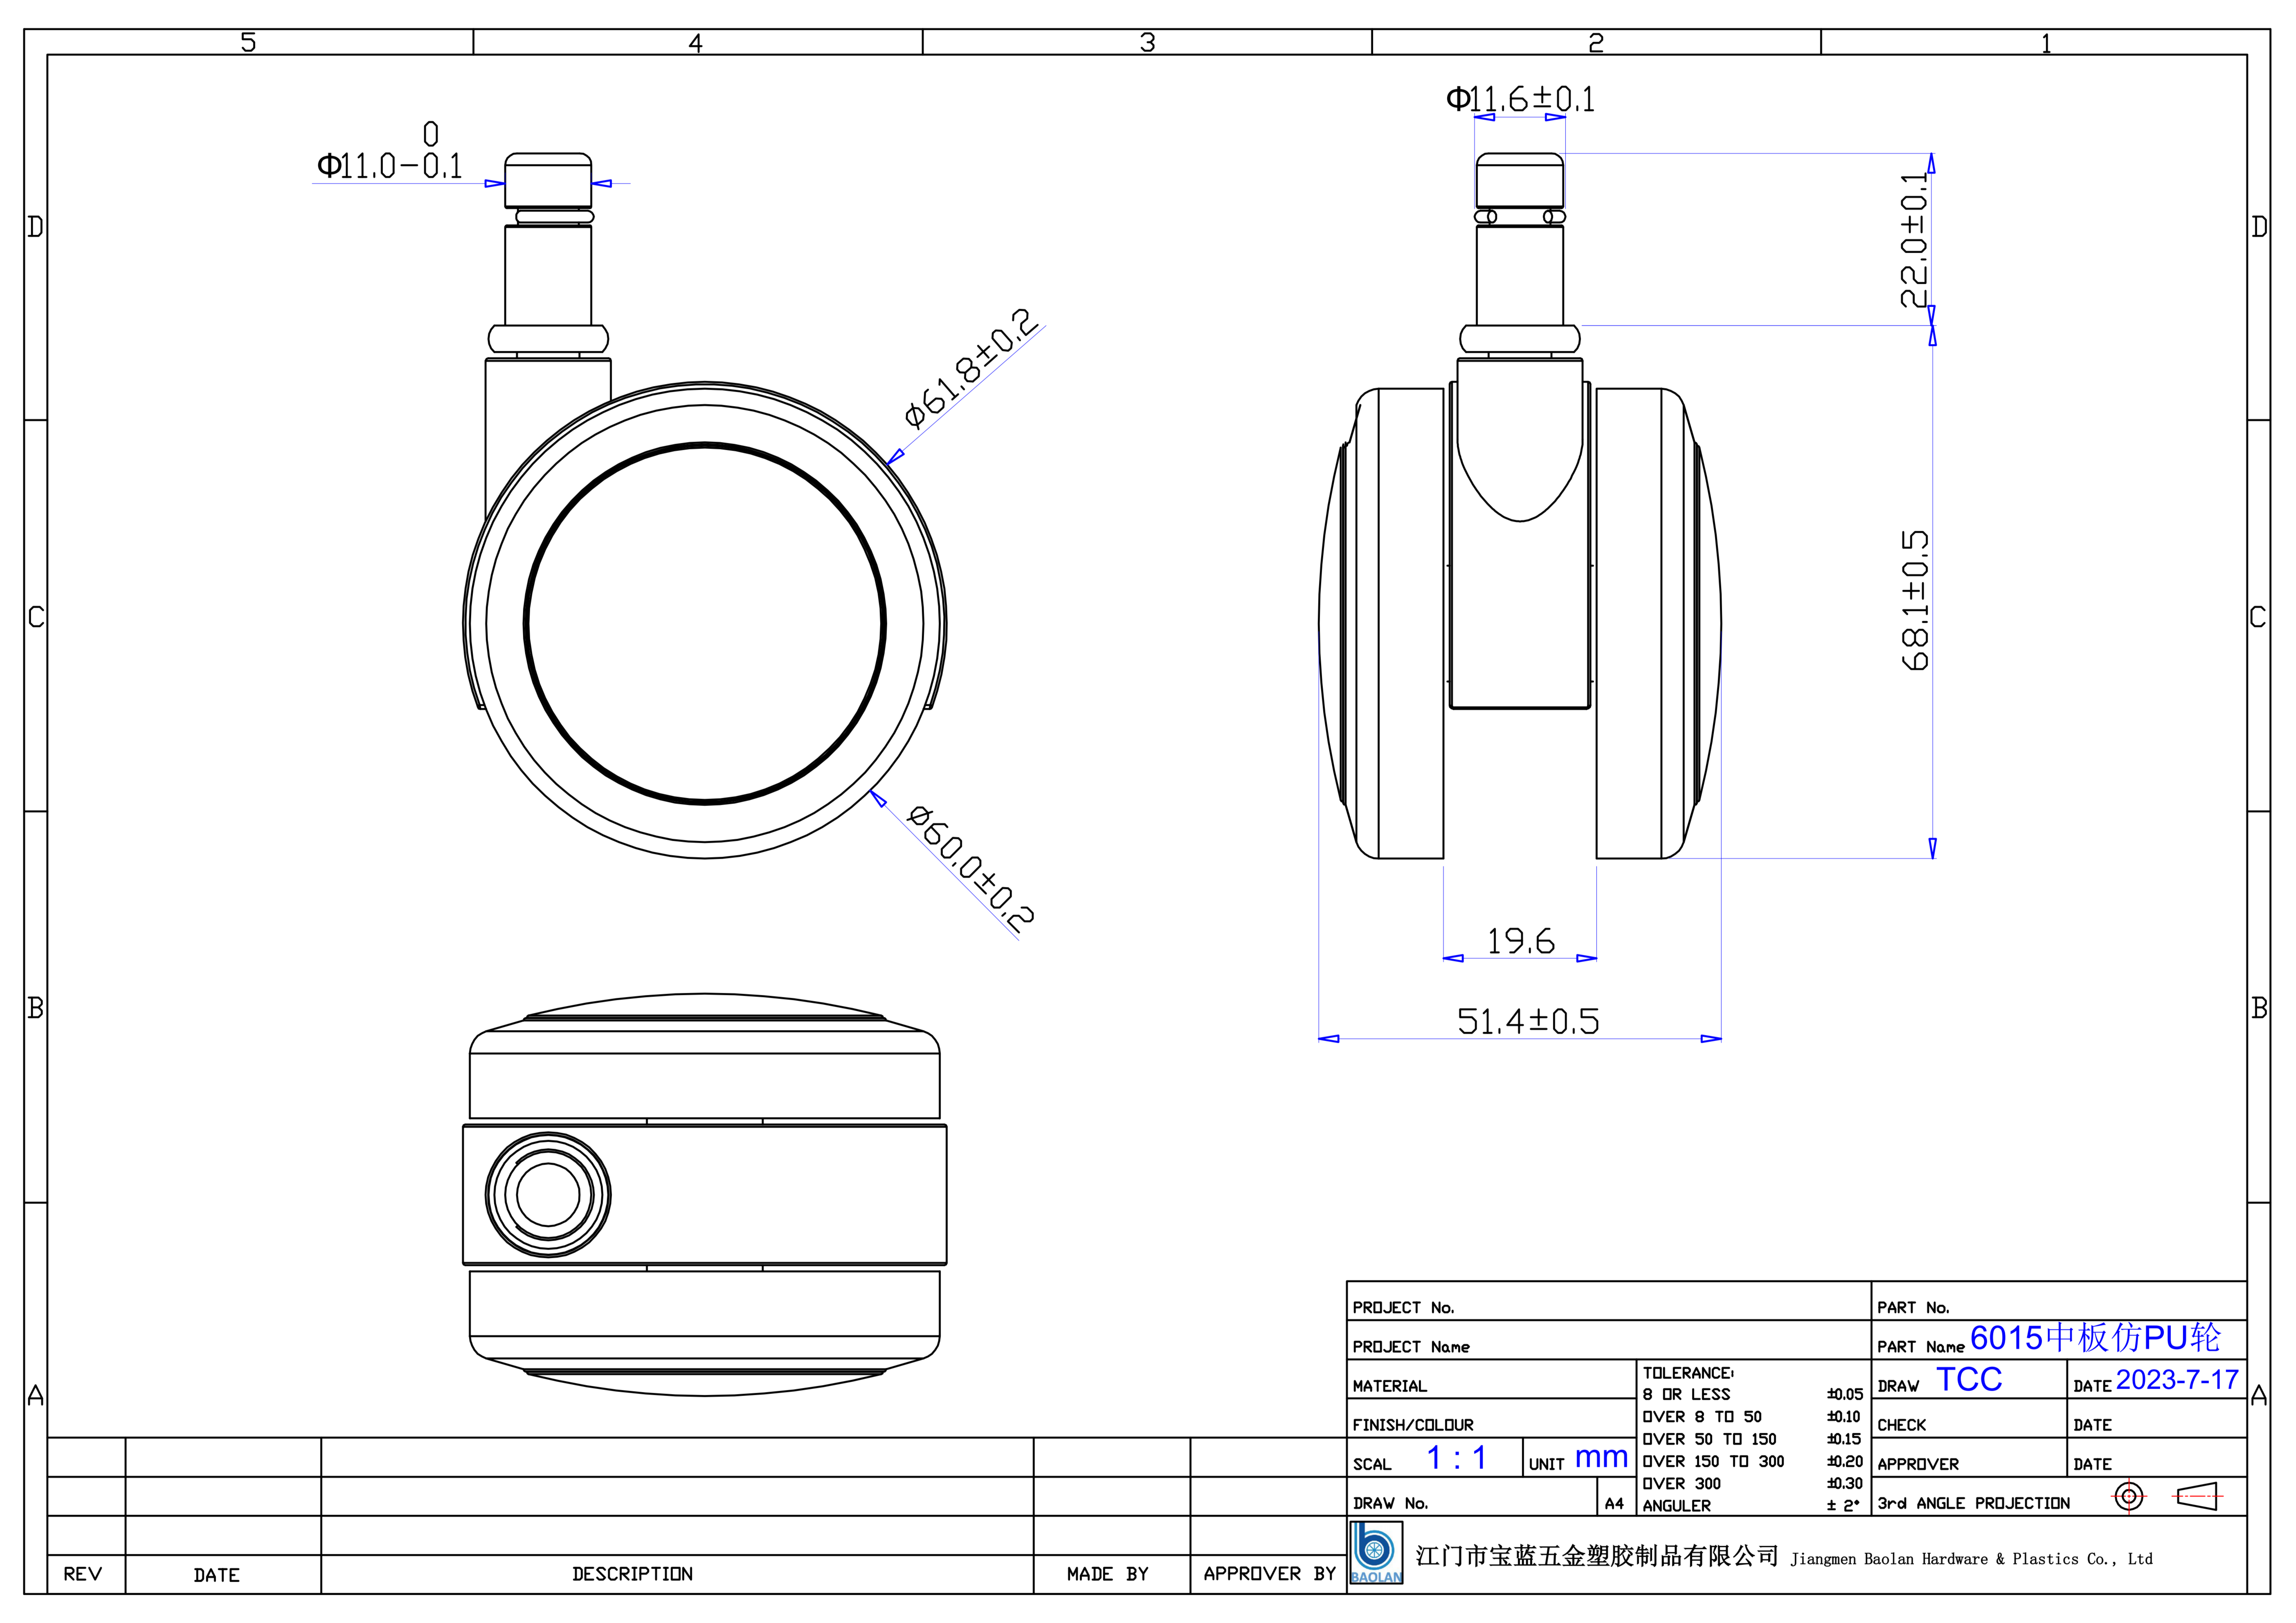The image size is (2296, 1623).
Task: Select the PART Name label
Action: pyautogui.click(x=1920, y=1347)
